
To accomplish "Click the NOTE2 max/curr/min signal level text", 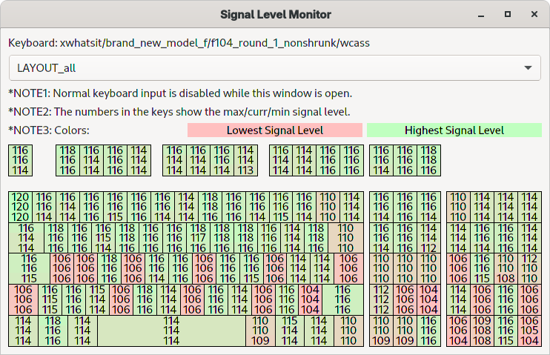I will click(x=179, y=112).
